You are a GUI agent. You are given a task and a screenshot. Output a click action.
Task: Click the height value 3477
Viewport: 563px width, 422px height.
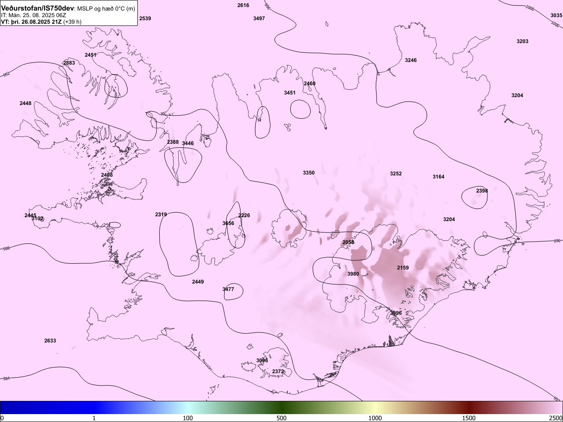click(x=228, y=289)
